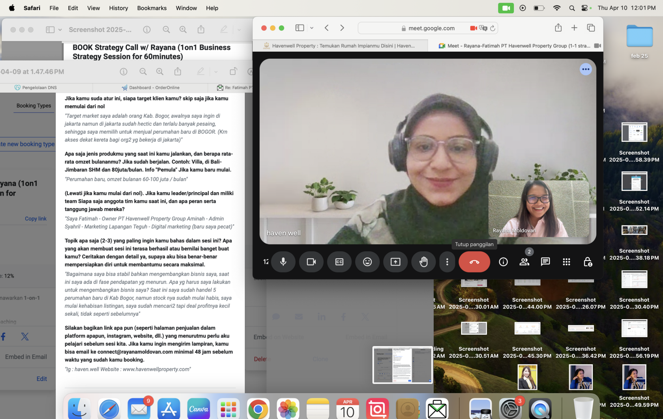Open Mail from the Dock
Viewport: 663px width, 419px height.
tap(139, 409)
